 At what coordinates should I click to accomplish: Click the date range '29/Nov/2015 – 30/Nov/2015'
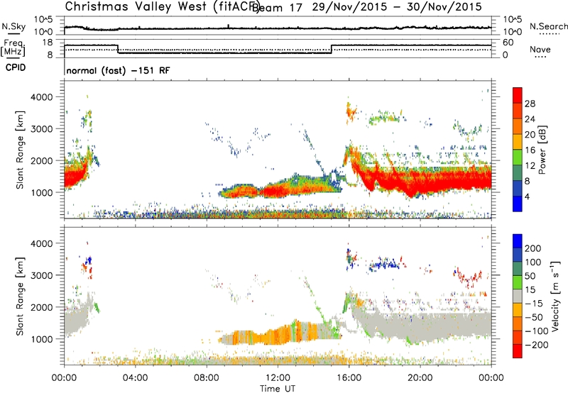(397, 7)
